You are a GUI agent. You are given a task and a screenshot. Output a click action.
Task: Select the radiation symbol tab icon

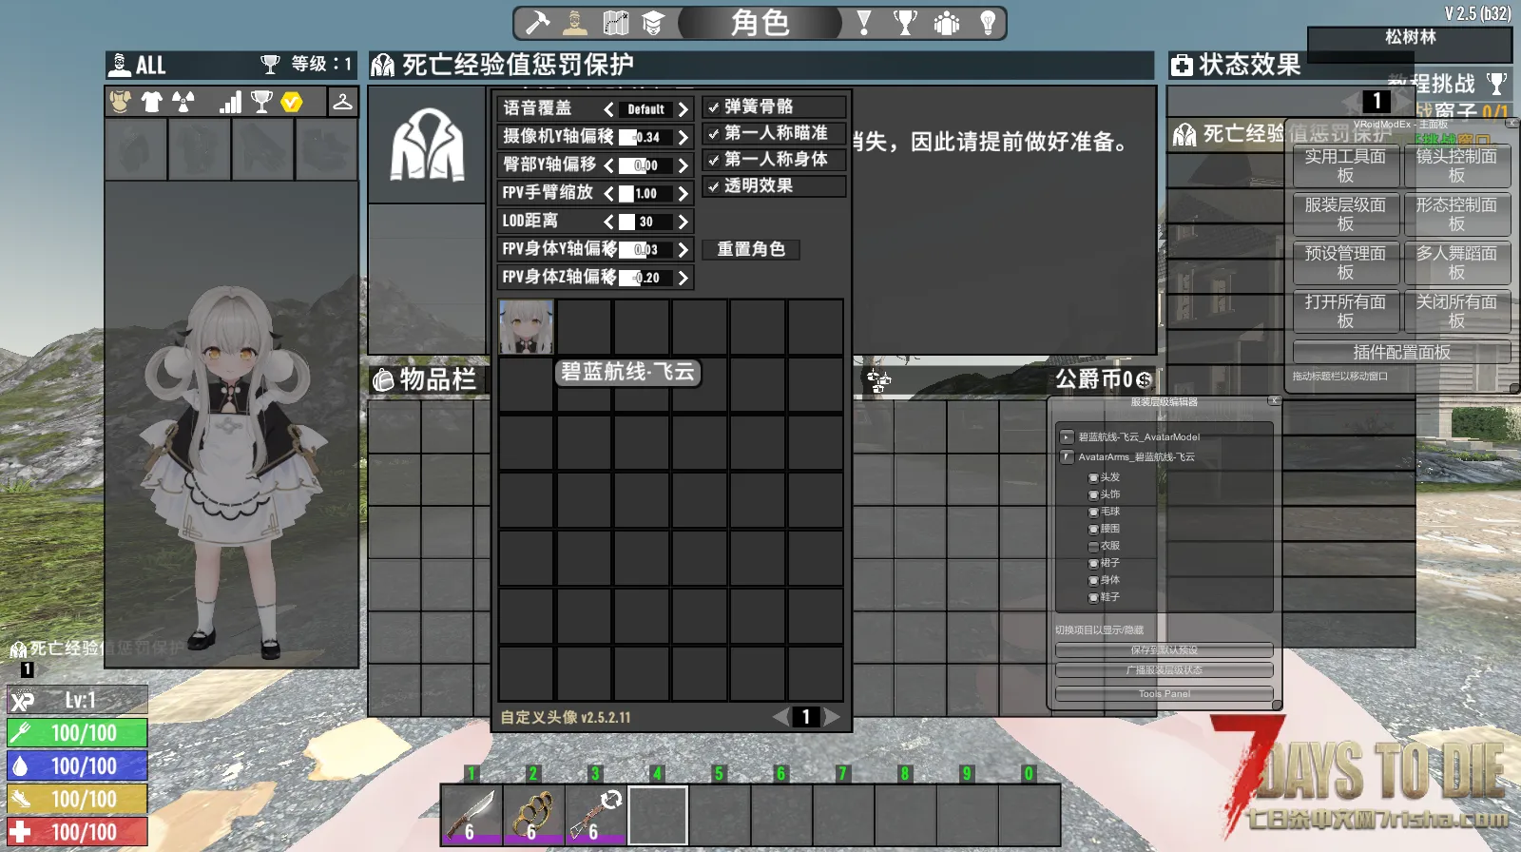point(183,102)
